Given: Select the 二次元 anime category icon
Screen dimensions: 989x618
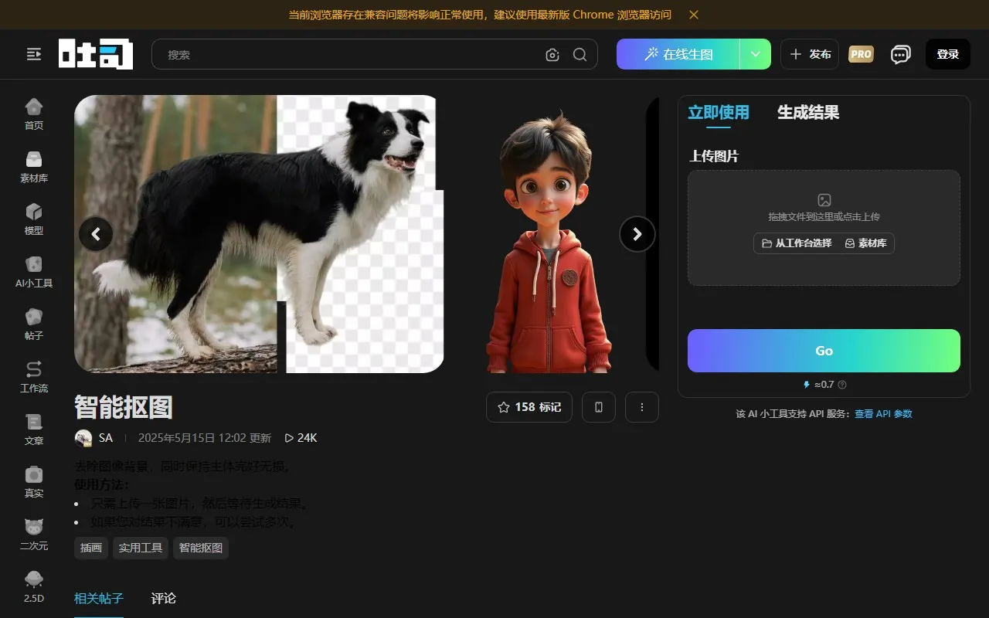Looking at the screenshot, I should pyautogui.click(x=33, y=532).
